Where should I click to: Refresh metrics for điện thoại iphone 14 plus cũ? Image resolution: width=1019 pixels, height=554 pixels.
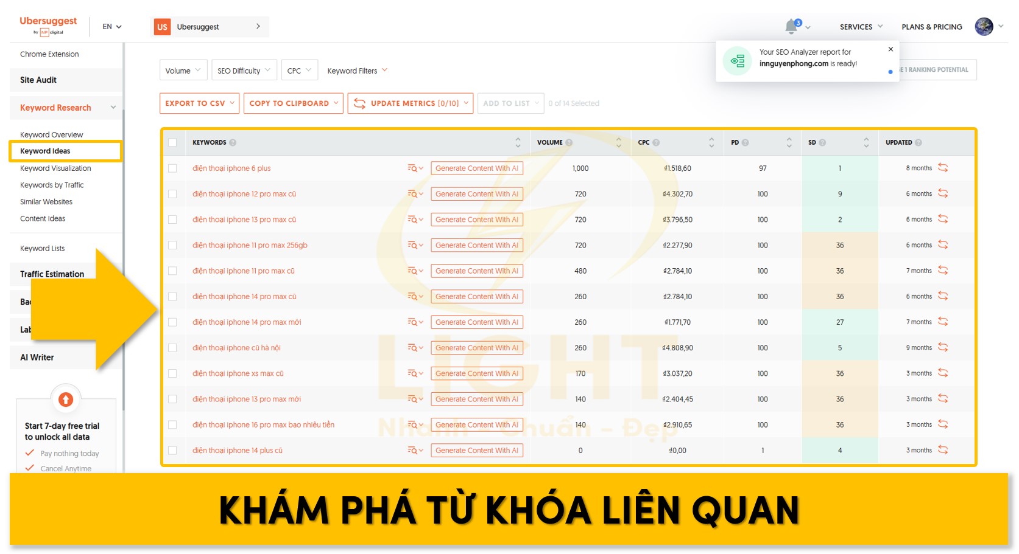pyautogui.click(x=943, y=450)
